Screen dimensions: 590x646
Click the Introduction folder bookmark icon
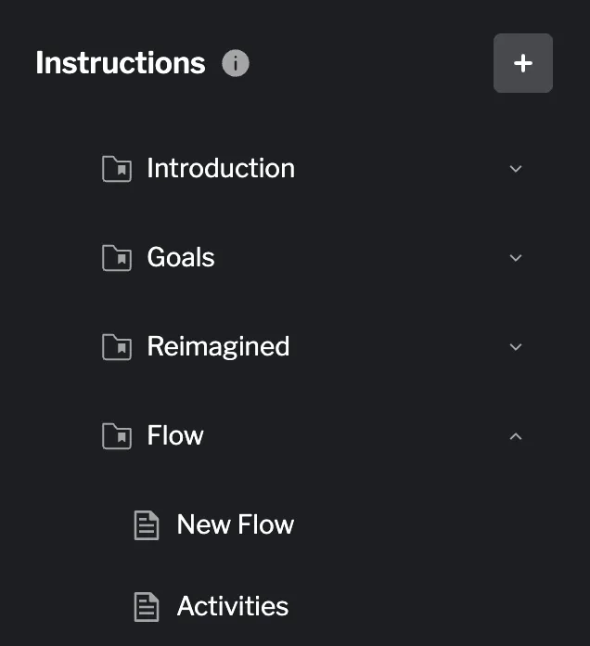(116, 169)
